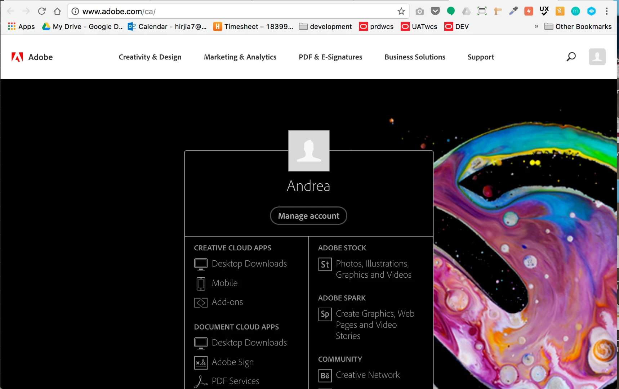
Task: Open the Timesheet bookmark
Action: (253, 26)
